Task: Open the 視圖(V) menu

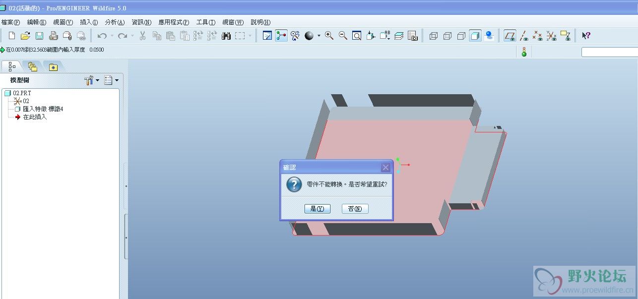Action: click(x=63, y=22)
